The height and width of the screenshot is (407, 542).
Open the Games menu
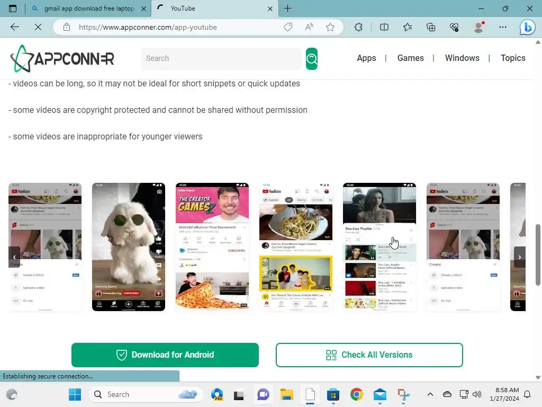tap(410, 58)
